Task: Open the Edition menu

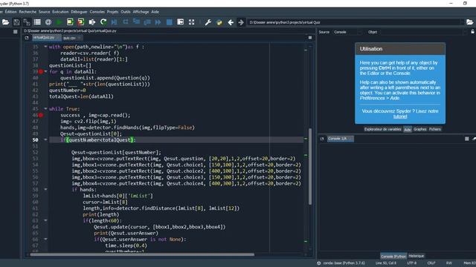Action: coord(10,12)
